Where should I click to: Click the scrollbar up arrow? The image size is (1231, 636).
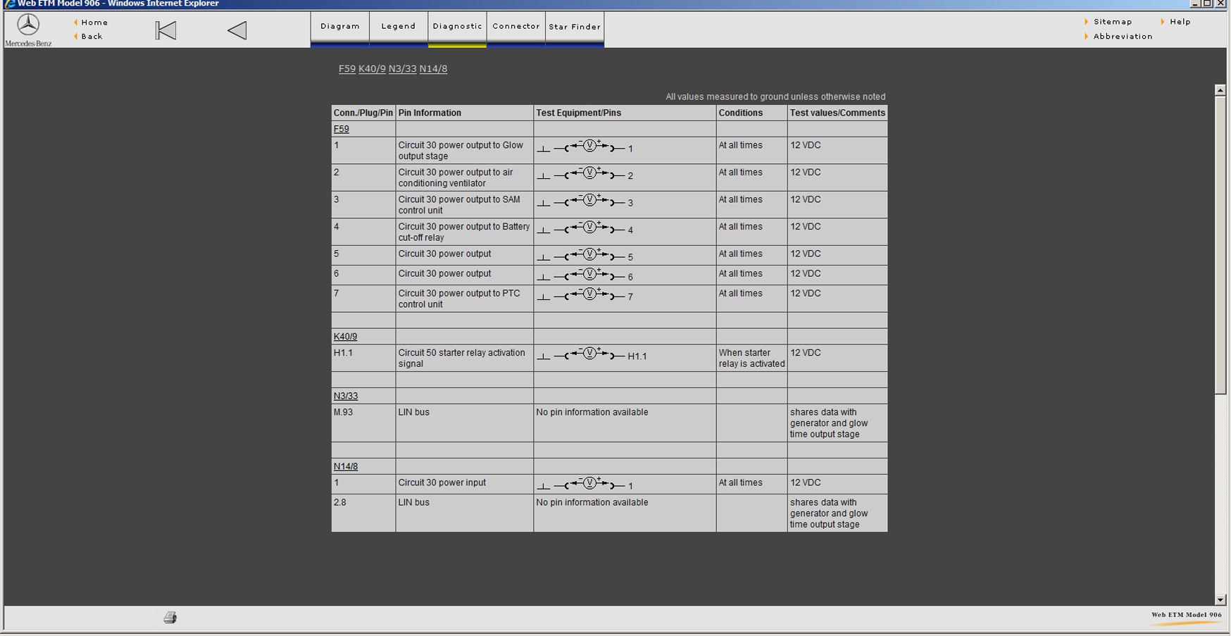(x=1220, y=90)
